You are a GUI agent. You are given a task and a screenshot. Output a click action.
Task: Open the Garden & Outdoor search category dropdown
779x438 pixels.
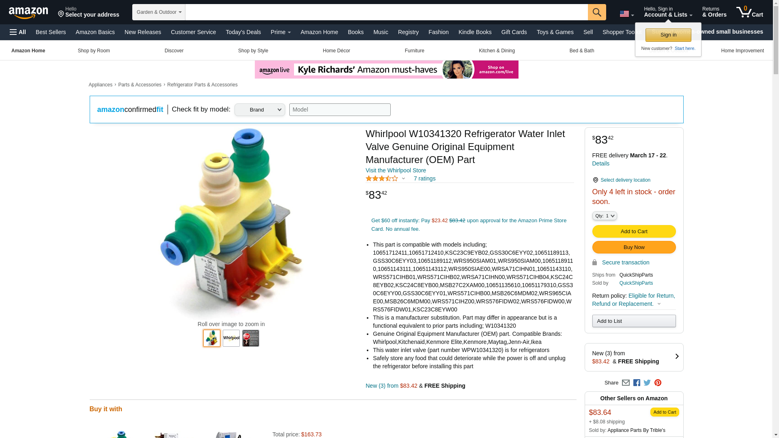(x=159, y=12)
